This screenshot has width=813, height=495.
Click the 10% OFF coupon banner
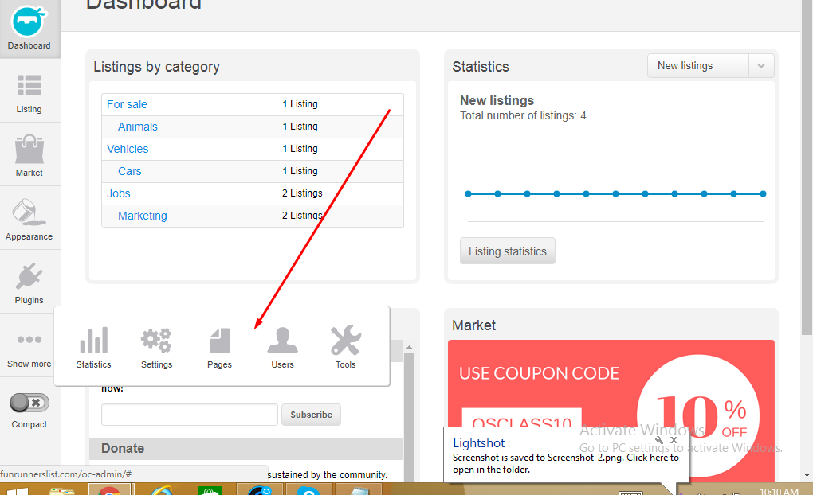tap(611, 411)
